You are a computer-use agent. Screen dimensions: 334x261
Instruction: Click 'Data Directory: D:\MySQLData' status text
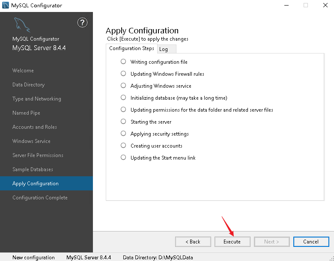tap(158, 258)
